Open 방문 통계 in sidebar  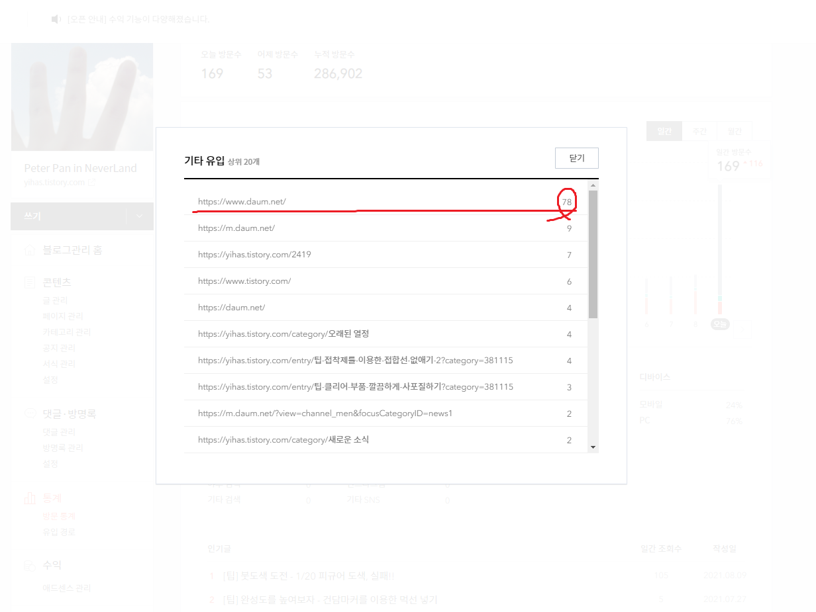coord(59,516)
